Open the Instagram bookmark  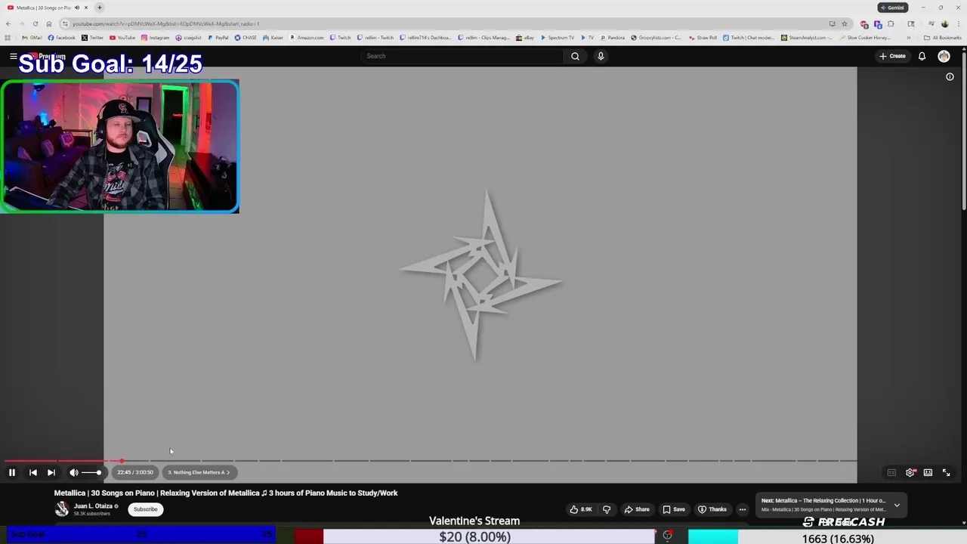(x=155, y=37)
